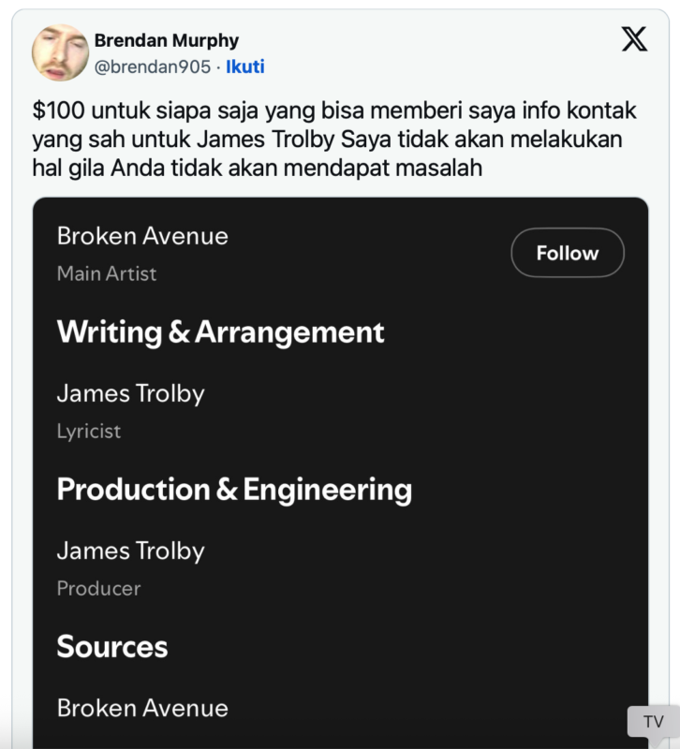680x749 pixels.
Task: Click the Sources heading
Action: pos(112,647)
